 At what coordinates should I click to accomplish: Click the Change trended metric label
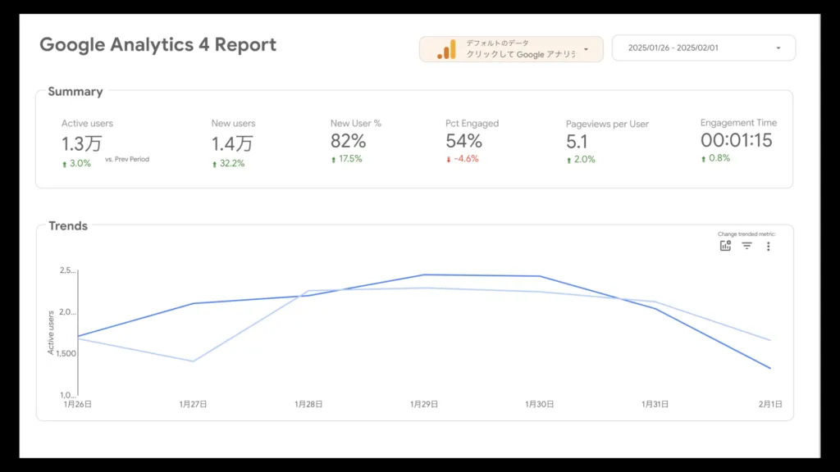click(746, 234)
